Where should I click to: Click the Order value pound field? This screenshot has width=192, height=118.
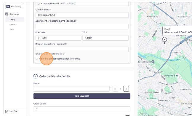82,109
